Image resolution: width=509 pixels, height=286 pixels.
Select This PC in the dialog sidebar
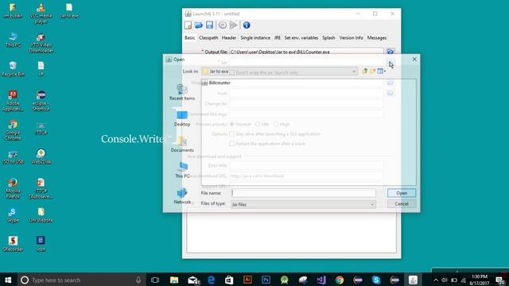click(182, 170)
